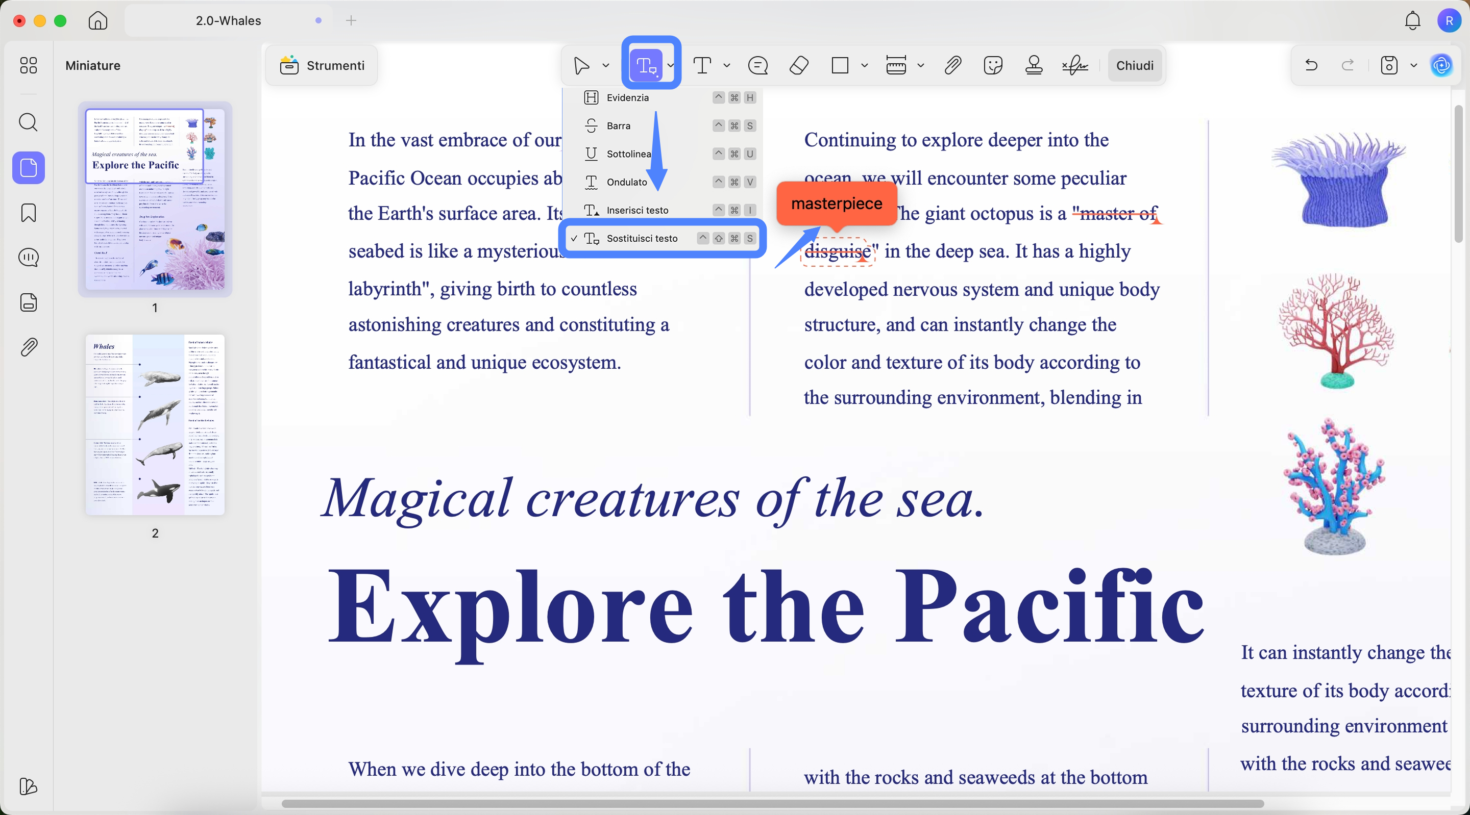
Task: Click the Chiudi button
Action: [x=1135, y=66]
